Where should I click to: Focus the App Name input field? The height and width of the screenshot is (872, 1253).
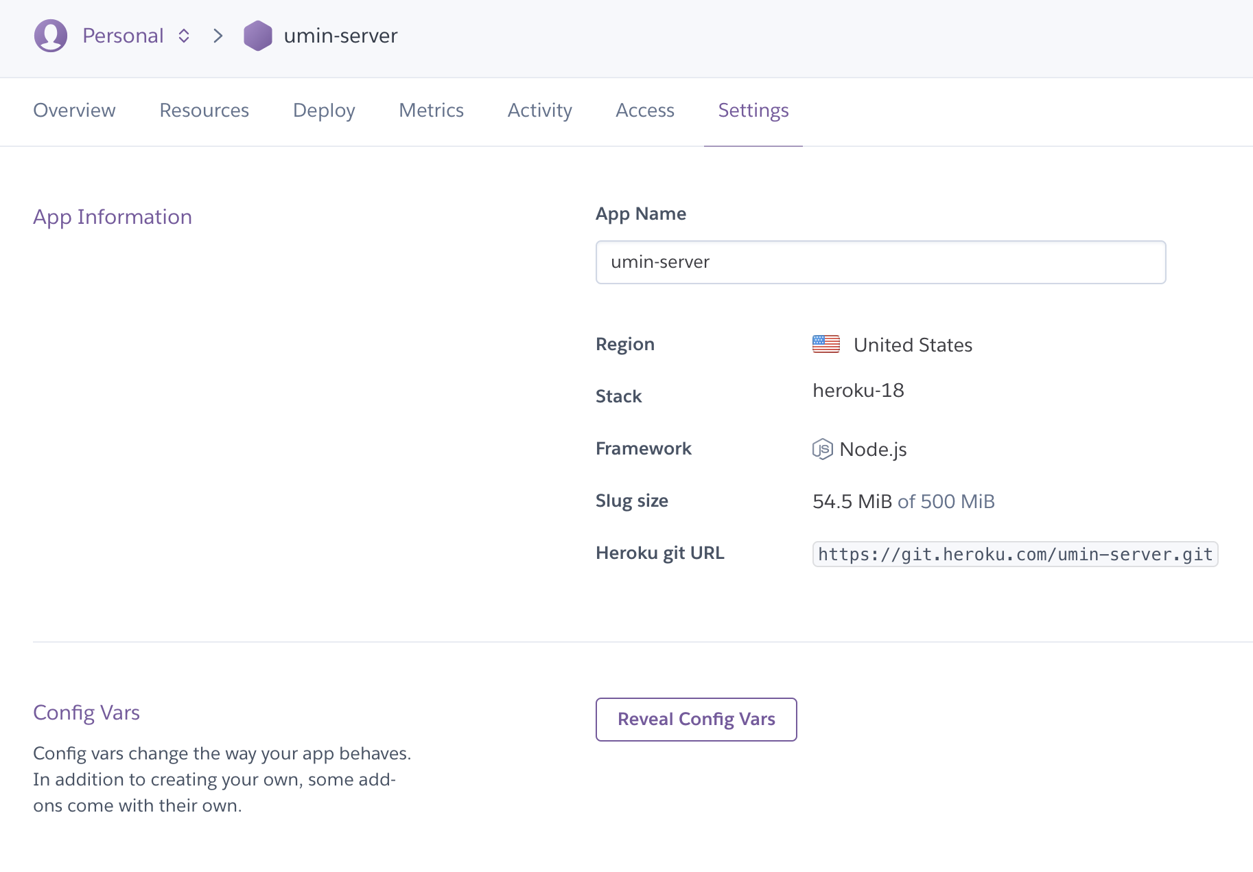(880, 262)
